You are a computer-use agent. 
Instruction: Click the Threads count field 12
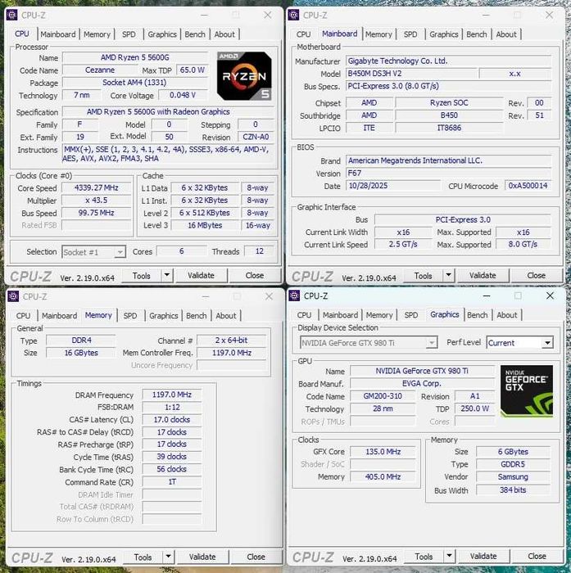(260, 251)
